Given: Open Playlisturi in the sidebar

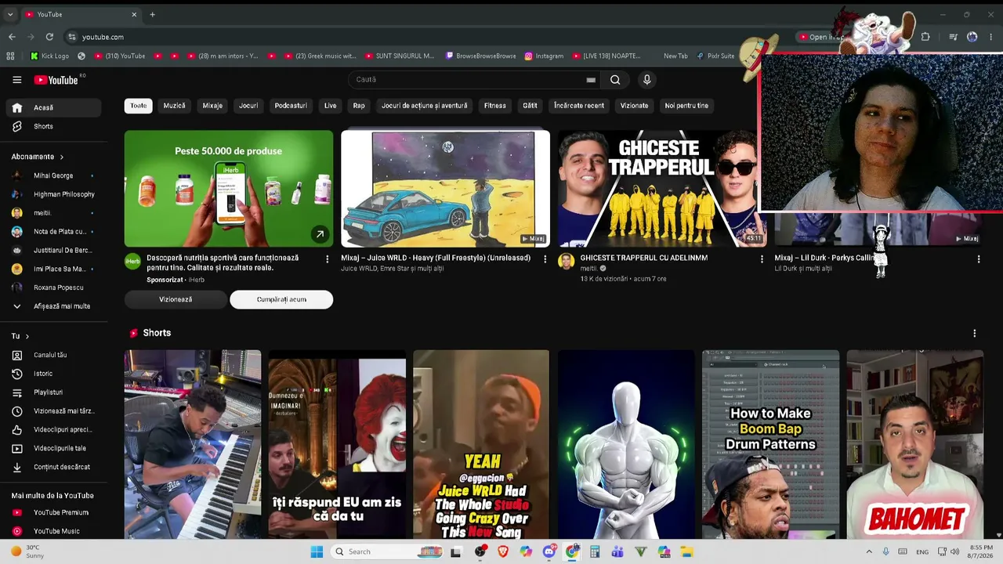Looking at the screenshot, I should (x=53, y=392).
